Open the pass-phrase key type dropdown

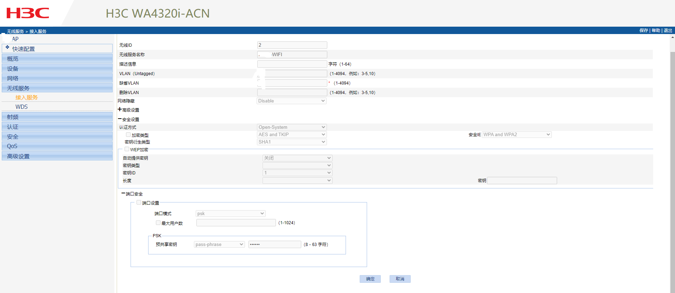click(x=219, y=245)
